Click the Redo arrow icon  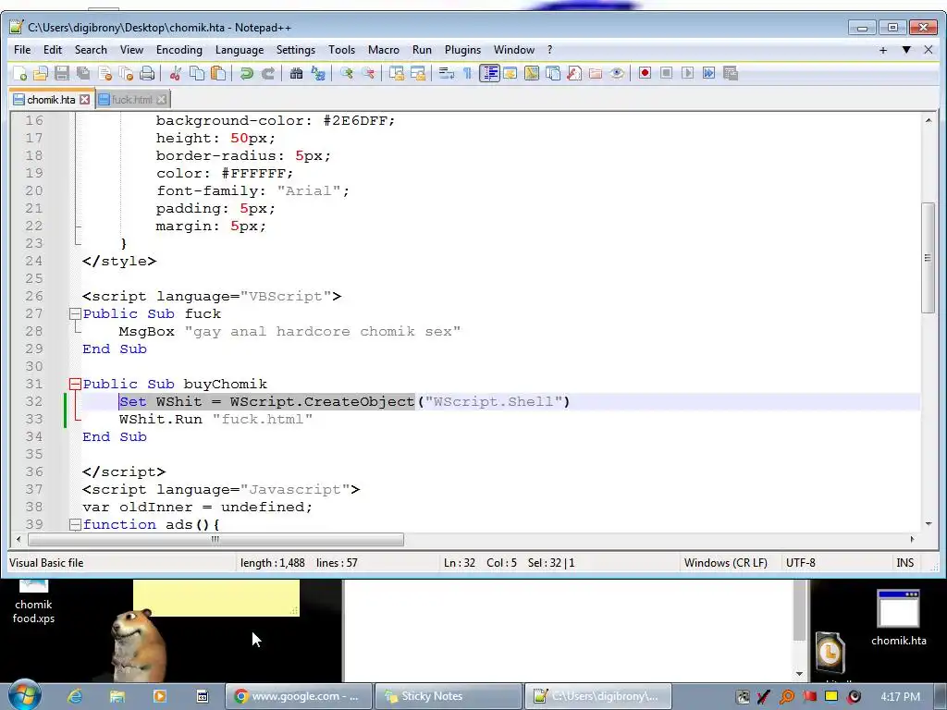tap(267, 74)
